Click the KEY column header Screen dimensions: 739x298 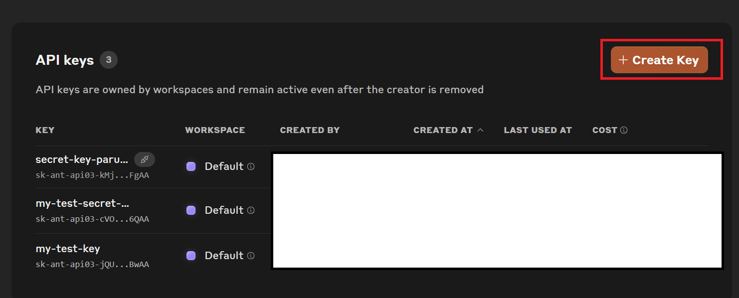point(45,130)
